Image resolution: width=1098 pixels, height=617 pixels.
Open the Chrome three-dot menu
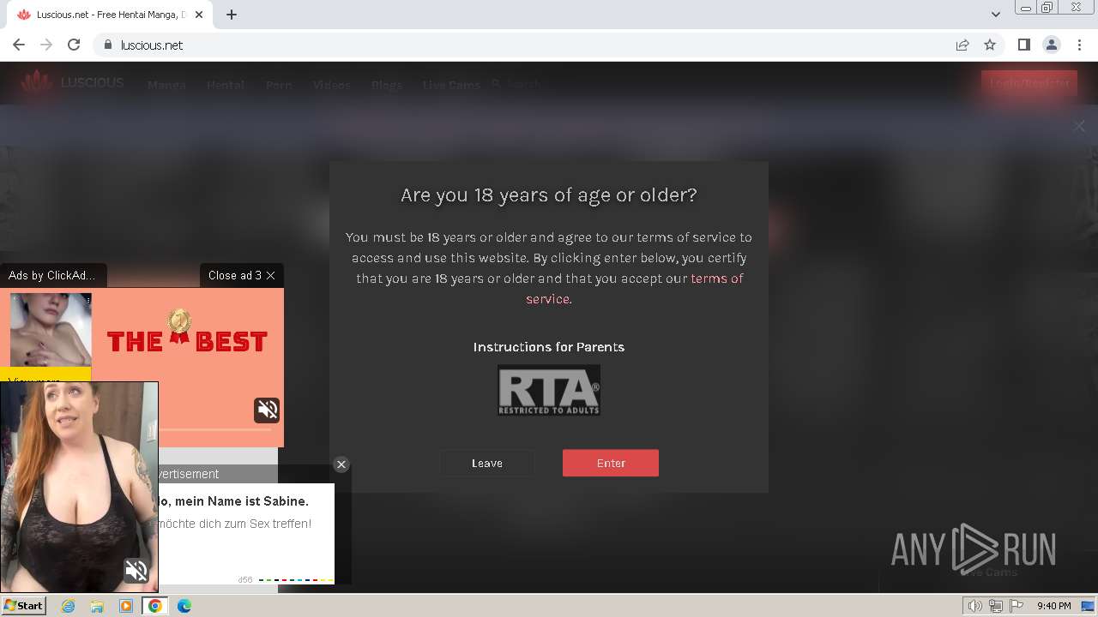click(1077, 45)
